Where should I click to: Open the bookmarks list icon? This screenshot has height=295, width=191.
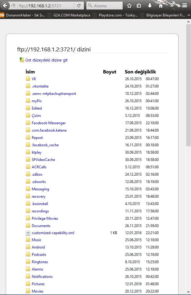[139, 6]
